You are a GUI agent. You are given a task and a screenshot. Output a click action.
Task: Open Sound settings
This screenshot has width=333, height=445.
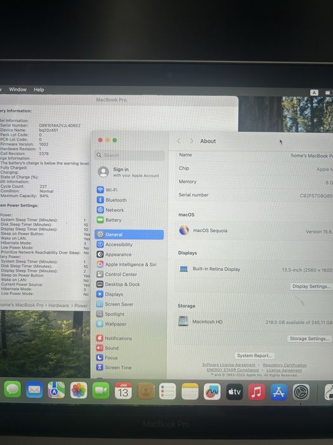(x=108, y=348)
